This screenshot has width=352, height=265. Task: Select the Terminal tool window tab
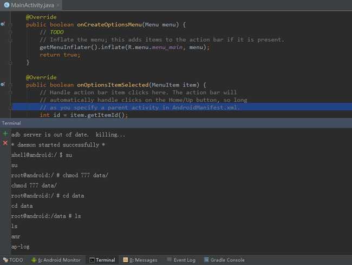(x=102, y=260)
